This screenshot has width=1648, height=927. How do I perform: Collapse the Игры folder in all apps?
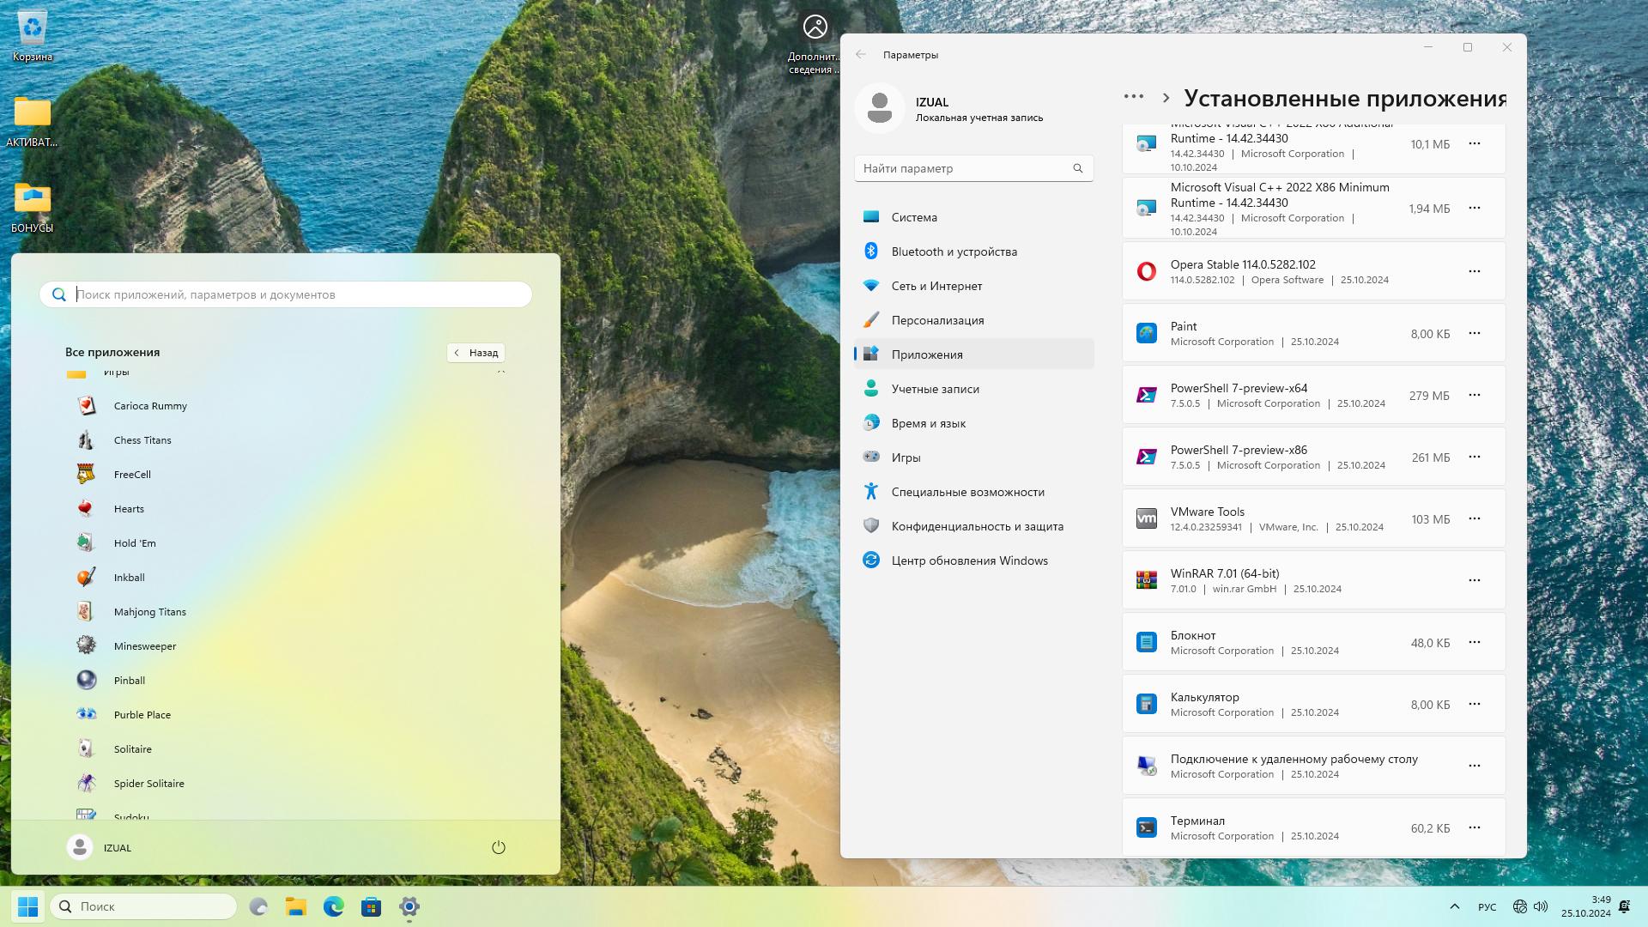coord(501,372)
